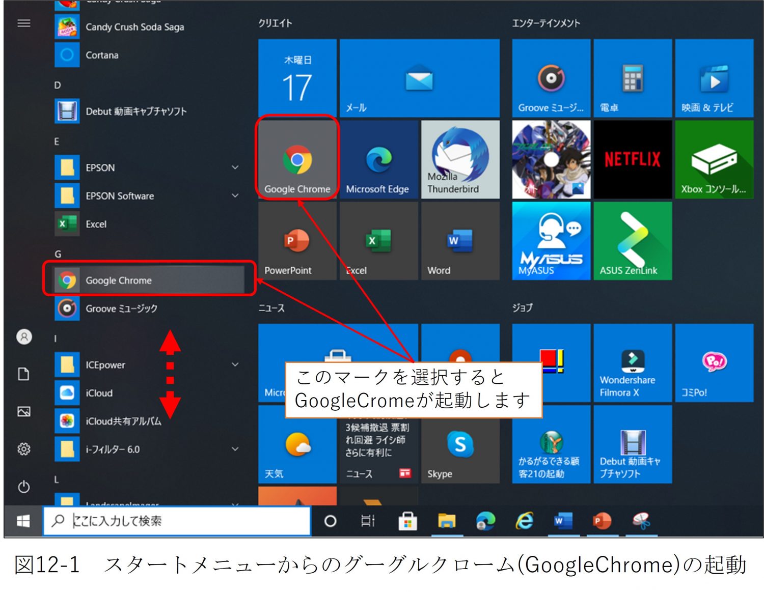Viewport: 764px width, 592px height.
Task: Click the Power icon in Start
Action: point(24,487)
